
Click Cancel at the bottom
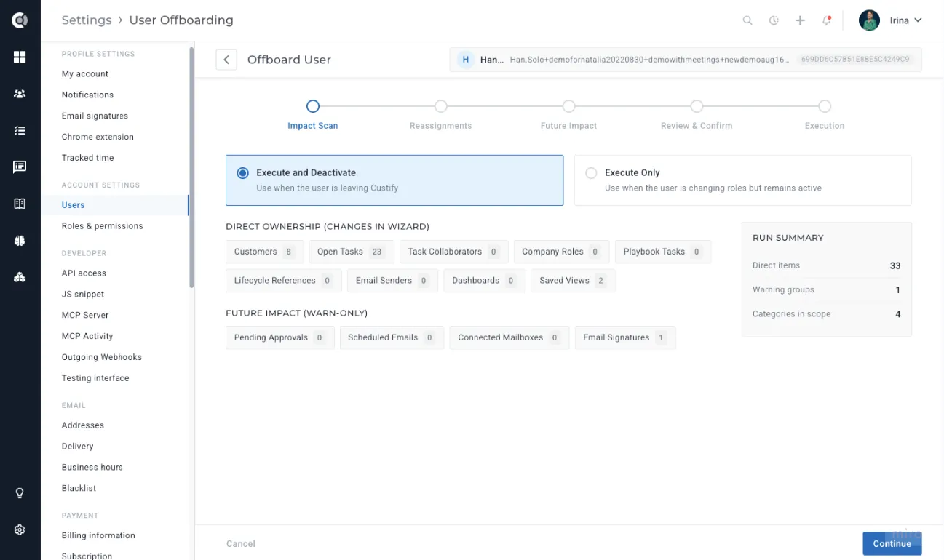[241, 543]
